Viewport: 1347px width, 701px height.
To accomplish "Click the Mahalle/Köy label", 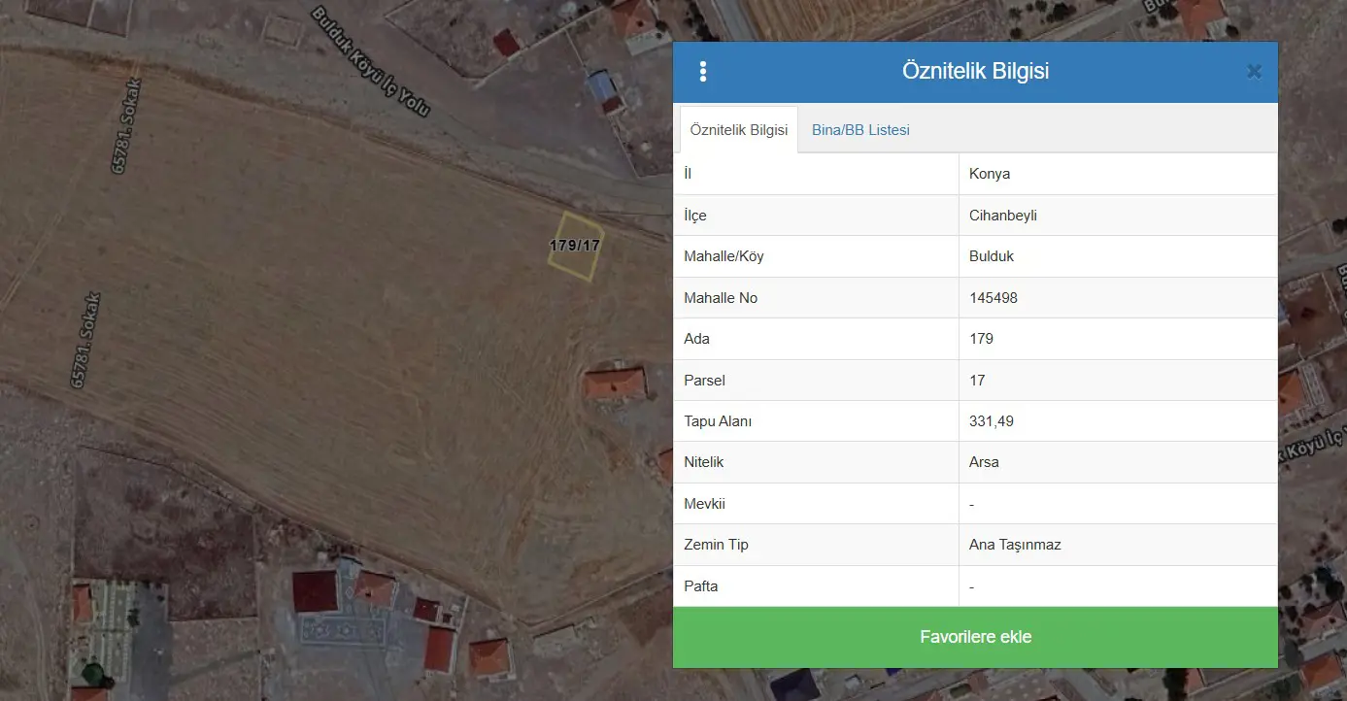I will coord(724,256).
